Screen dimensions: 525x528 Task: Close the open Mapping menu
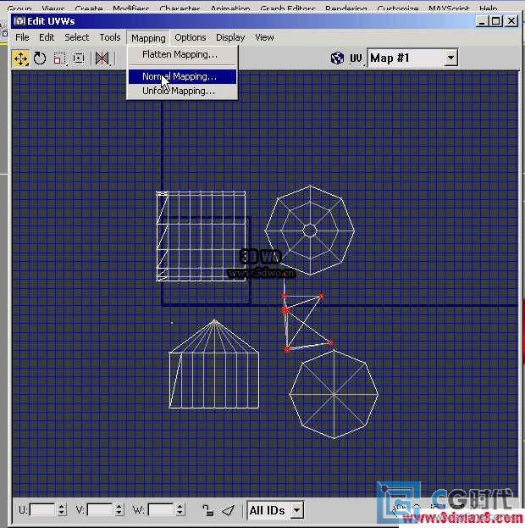coord(148,38)
